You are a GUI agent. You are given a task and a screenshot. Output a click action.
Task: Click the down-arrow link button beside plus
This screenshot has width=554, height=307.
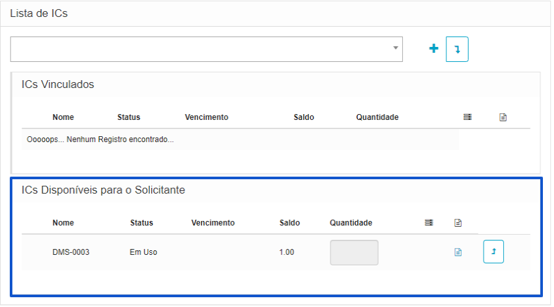click(x=457, y=49)
